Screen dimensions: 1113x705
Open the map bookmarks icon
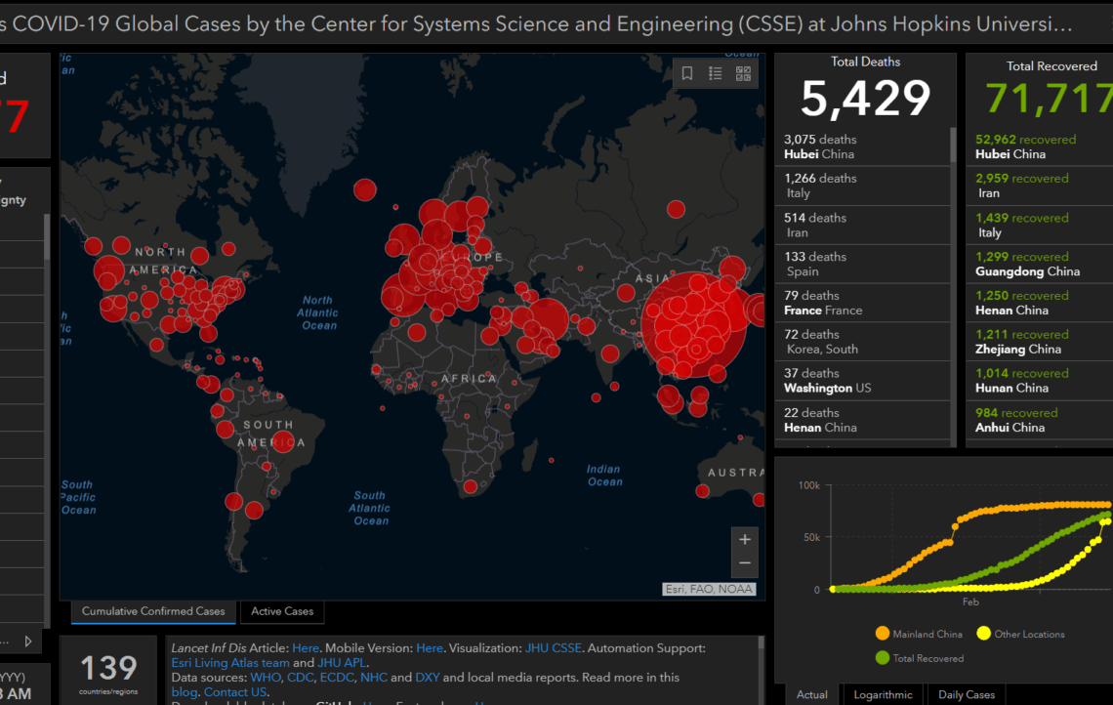(687, 73)
